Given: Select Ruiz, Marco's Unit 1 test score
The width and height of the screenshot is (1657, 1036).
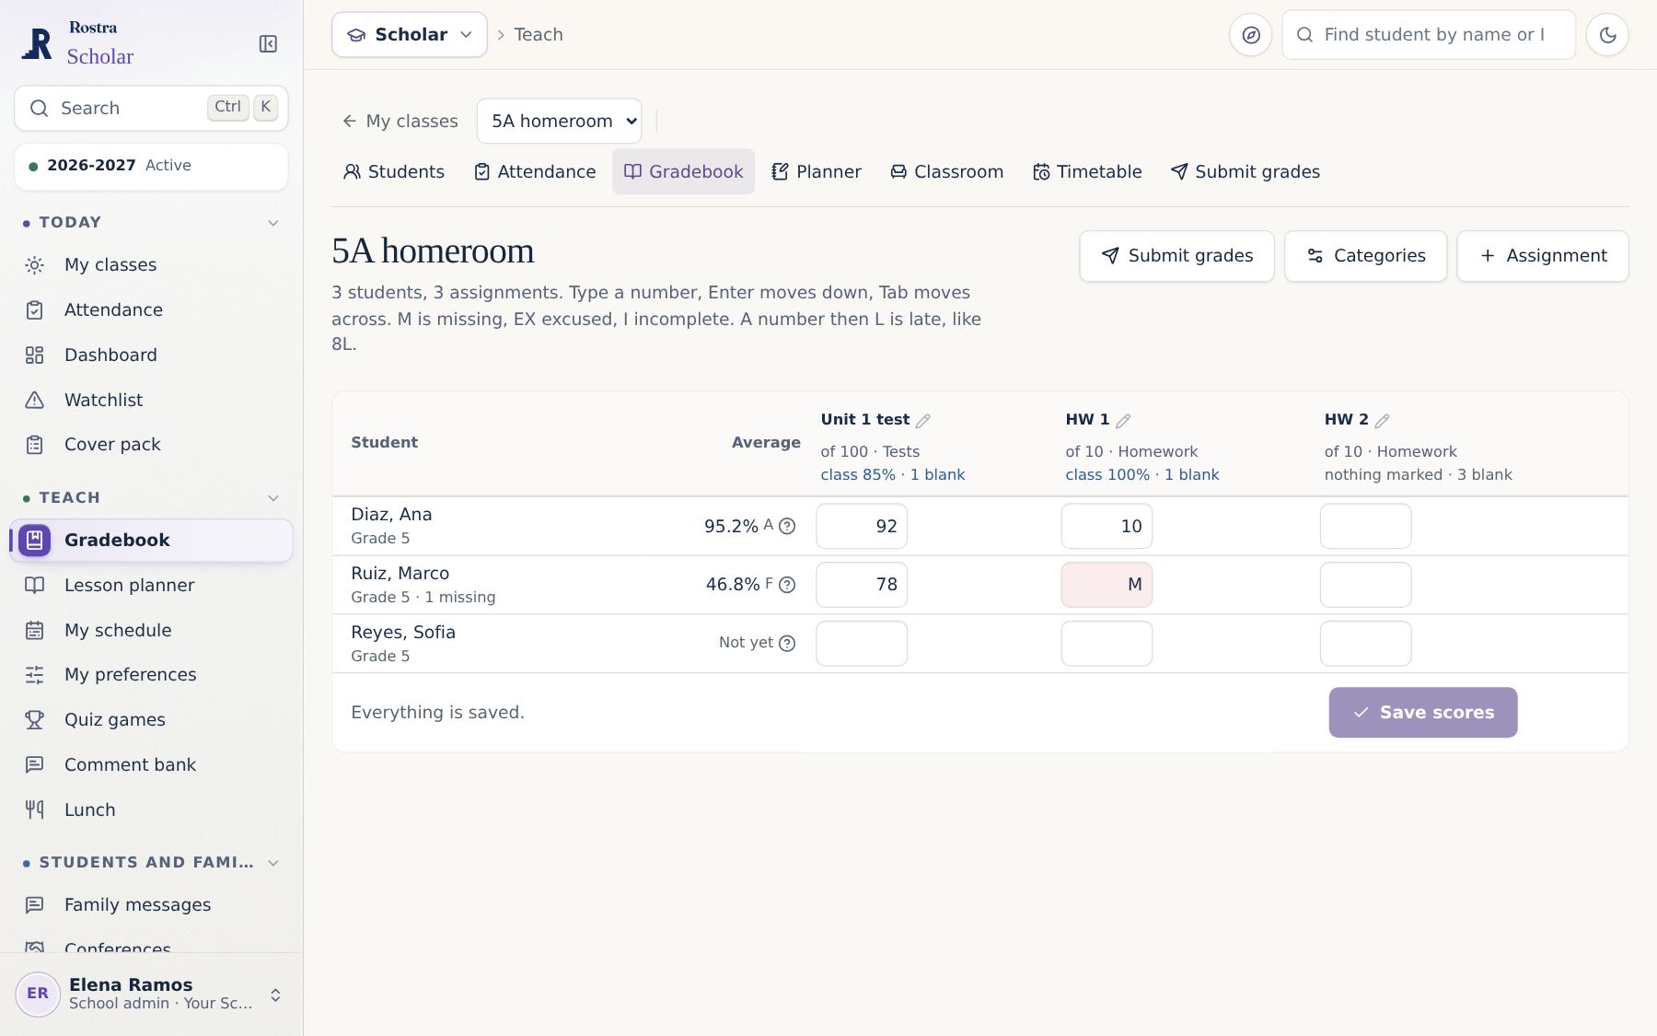Looking at the screenshot, I should pos(862,585).
